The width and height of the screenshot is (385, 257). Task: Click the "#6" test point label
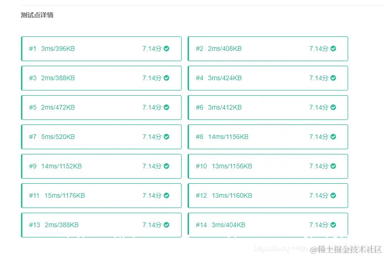click(x=199, y=107)
